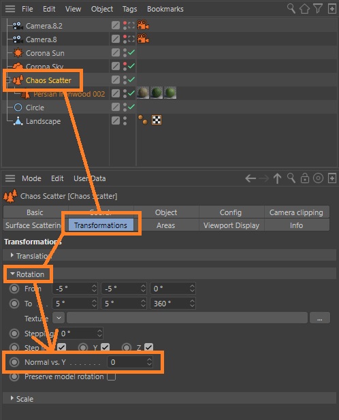This screenshot has width=339, height=420.
Task: Toggle Camera.8 active camera brackets
Action: point(131,39)
